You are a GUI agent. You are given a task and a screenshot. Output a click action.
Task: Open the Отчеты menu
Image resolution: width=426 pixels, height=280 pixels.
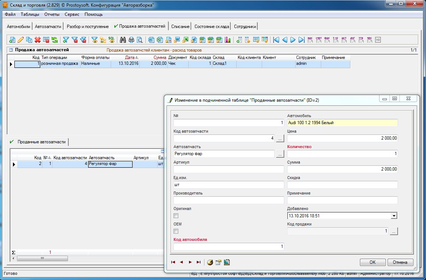pyautogui.click(x=52, y=14)
